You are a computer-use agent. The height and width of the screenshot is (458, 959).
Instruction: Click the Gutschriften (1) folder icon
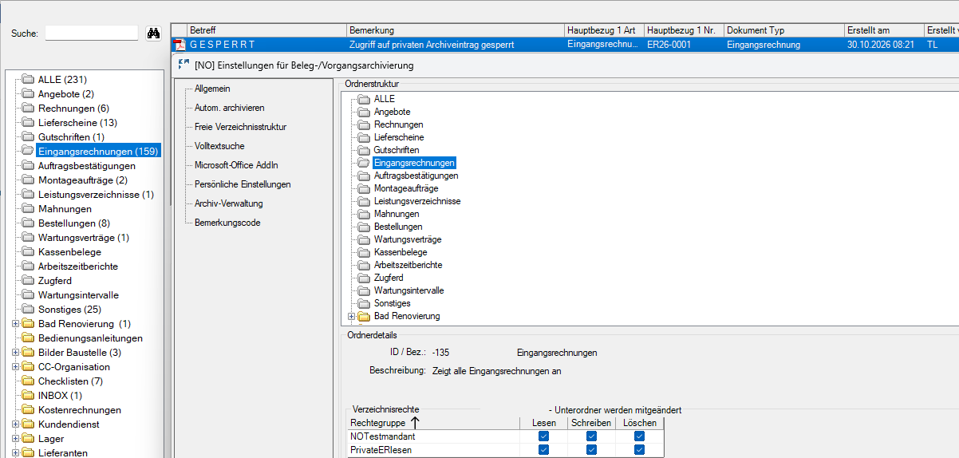coord(29,137)
